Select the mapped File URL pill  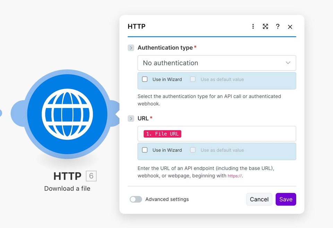point(162,134)
